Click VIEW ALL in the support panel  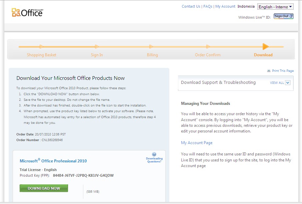coord(277,83)
